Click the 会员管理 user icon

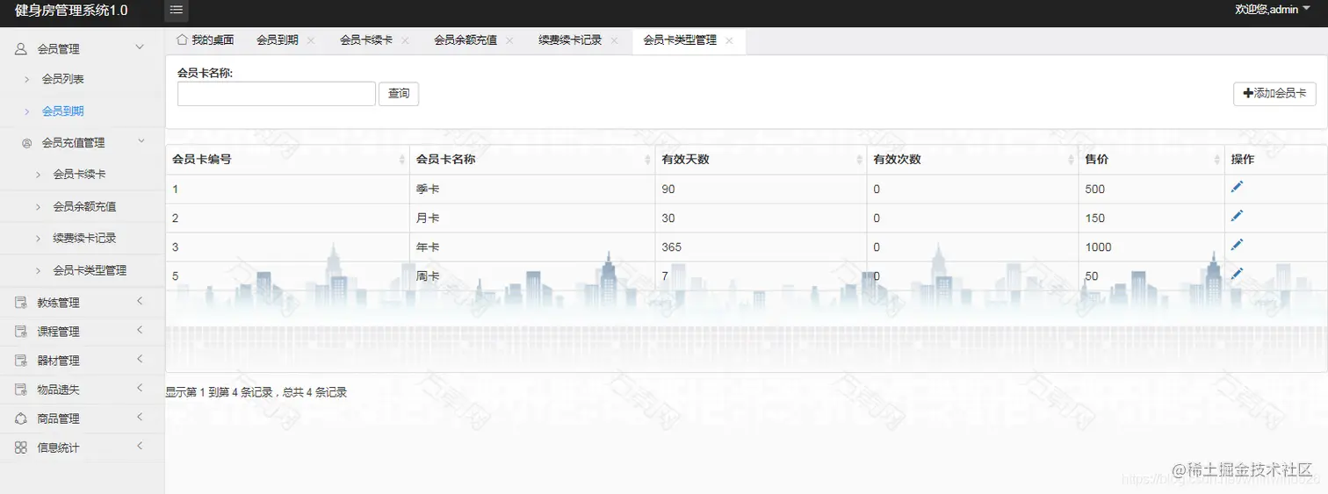coord(21,49)
